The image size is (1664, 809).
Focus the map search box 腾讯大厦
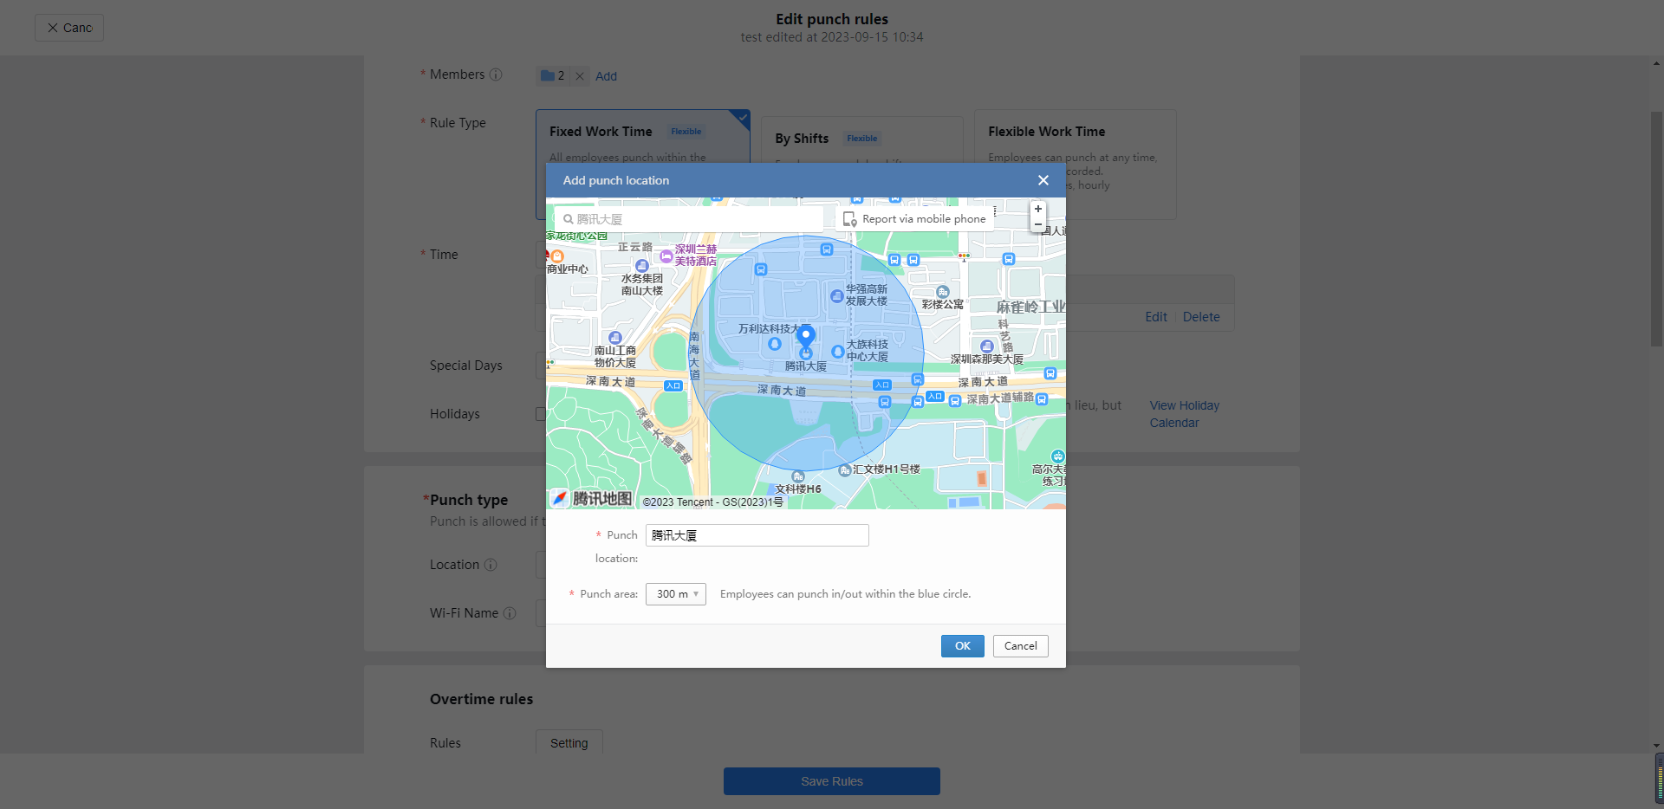(x=689, y=219)
